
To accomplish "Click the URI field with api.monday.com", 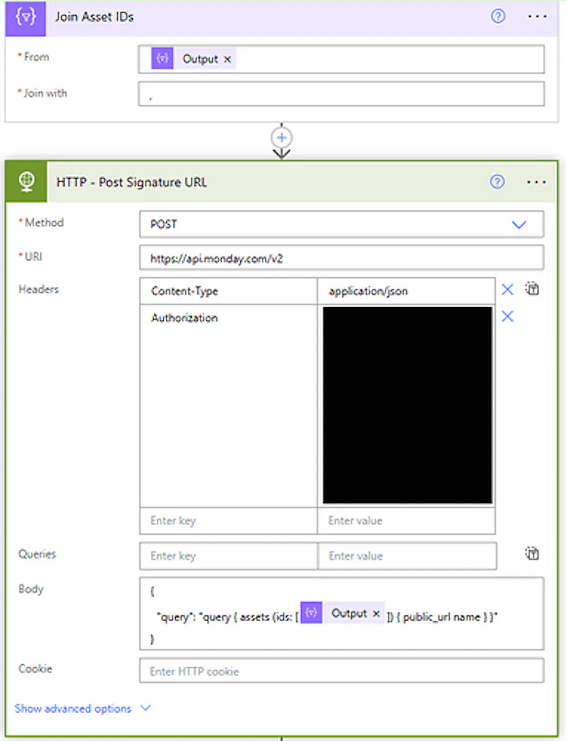I will coord(341,258).
